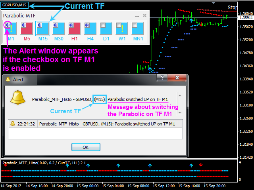Viewport: 254px width, 190px height.
Task: Click the 1.36040 price axis label
Action: pyautogui.click(x=246, y=13)
